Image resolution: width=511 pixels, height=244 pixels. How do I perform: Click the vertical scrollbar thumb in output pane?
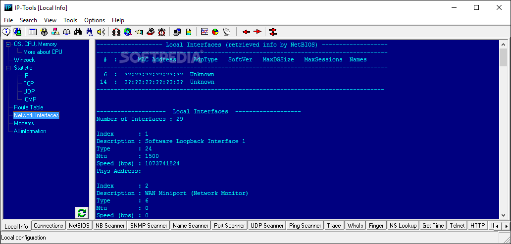[x=504, y=57]
